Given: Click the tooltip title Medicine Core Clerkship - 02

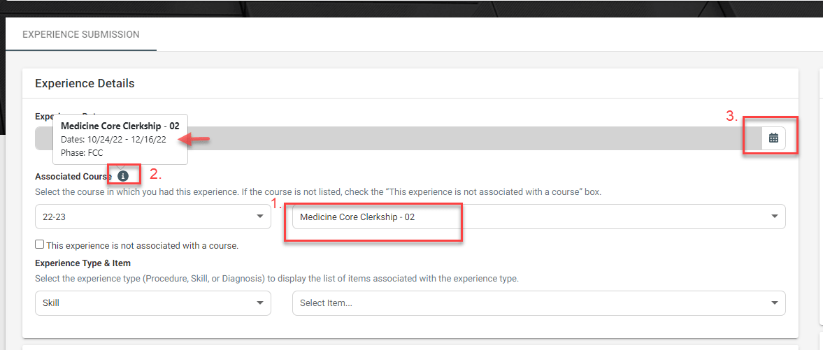Looking at the screenshot, I should [120, 126].
